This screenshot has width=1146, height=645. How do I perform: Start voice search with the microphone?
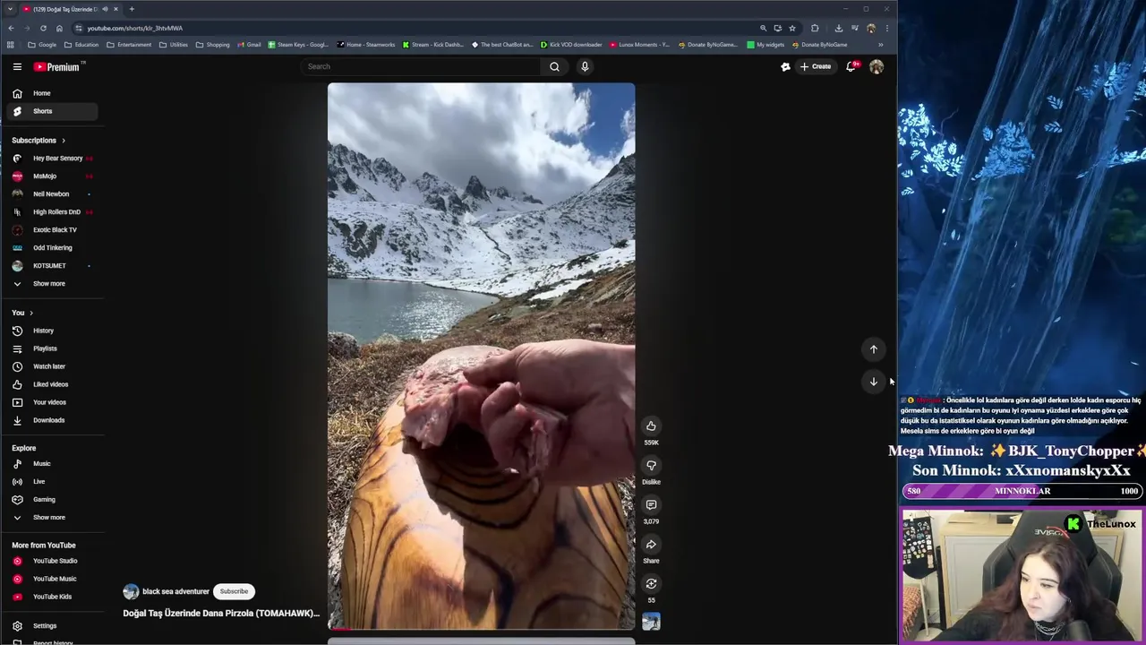click(x=585, y=66)
